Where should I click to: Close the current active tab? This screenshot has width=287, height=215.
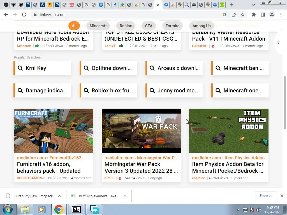[x=158, y=5]
